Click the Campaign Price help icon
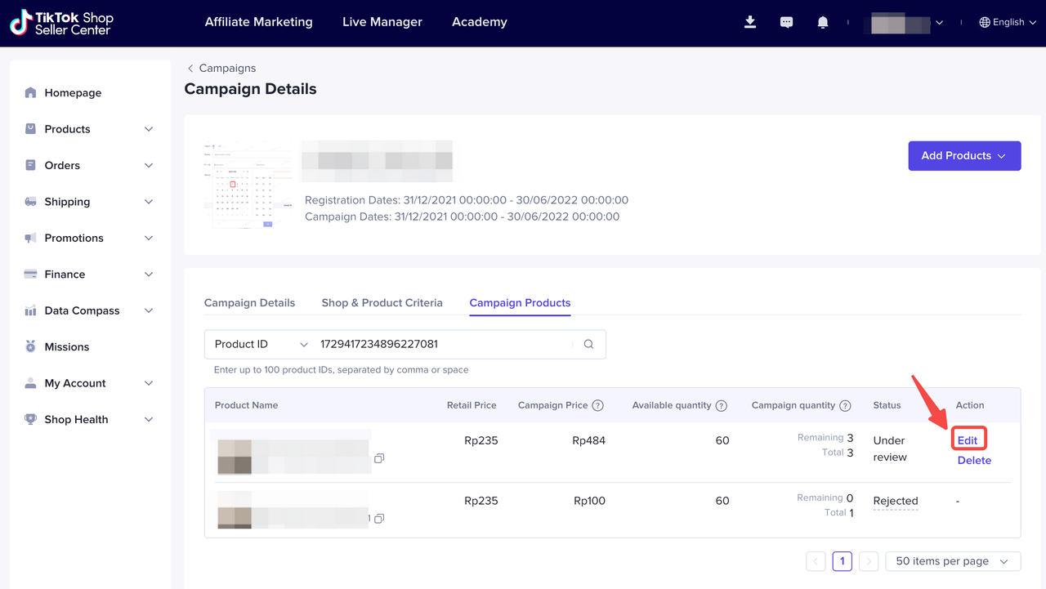1046x589 pixels. click(x=597, y=405)
